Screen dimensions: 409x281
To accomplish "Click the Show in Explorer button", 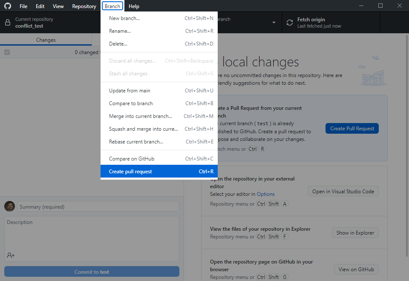I will coord(355,233).
